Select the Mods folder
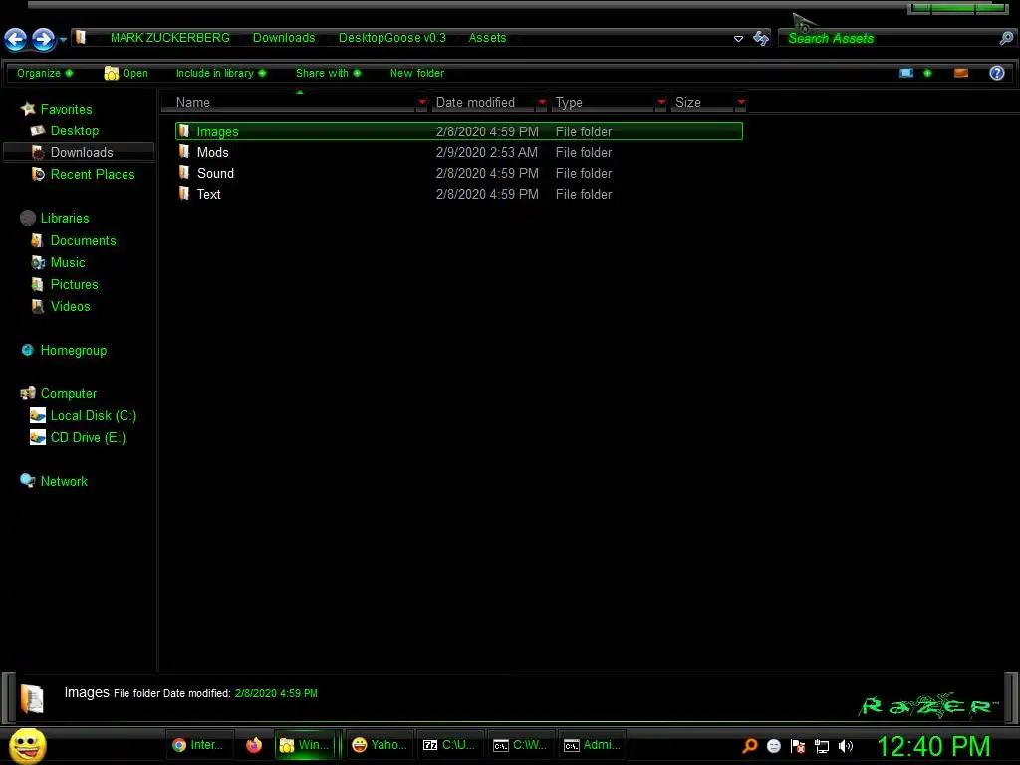This screenshot has width=1020, height=765. tap(458, 152)
